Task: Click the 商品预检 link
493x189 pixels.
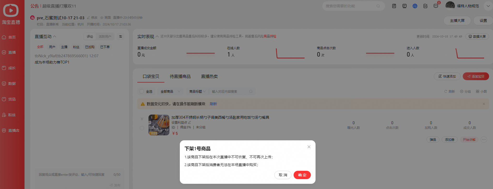Action: pyautogui.click(x=270, y=36)
